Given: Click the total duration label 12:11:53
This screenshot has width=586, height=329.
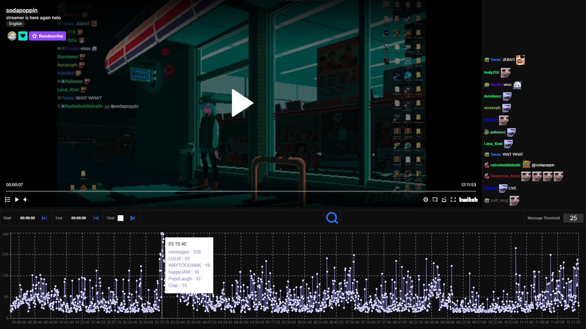Looking at the screenshot, I should [468, 185].
